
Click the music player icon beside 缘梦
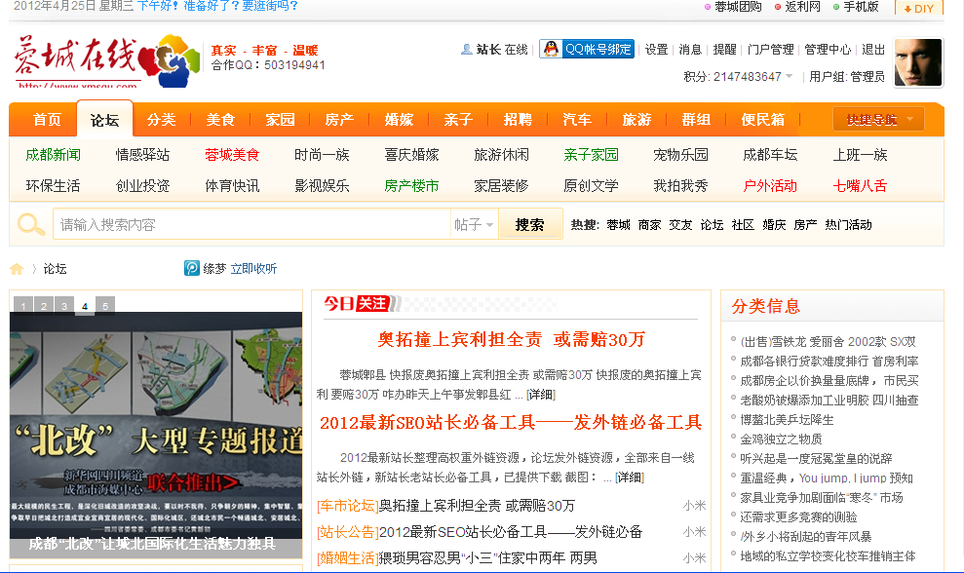(x=192, y=268)
